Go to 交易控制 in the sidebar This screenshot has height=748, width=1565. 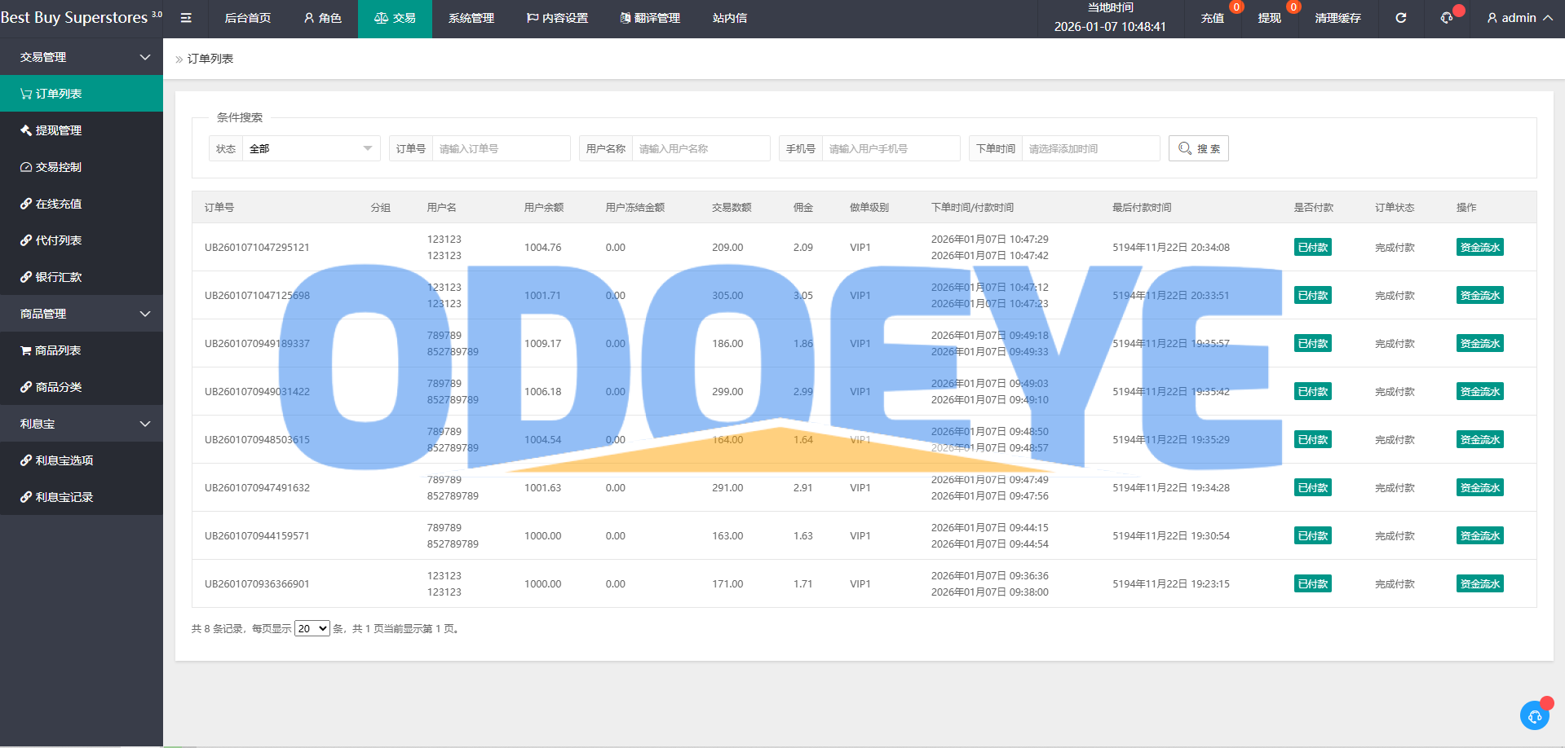click(x=82, y=167)
